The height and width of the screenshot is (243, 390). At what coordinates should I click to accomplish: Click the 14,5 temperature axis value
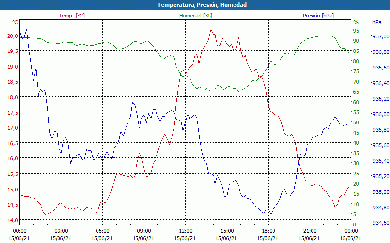(x=13, y=205)
